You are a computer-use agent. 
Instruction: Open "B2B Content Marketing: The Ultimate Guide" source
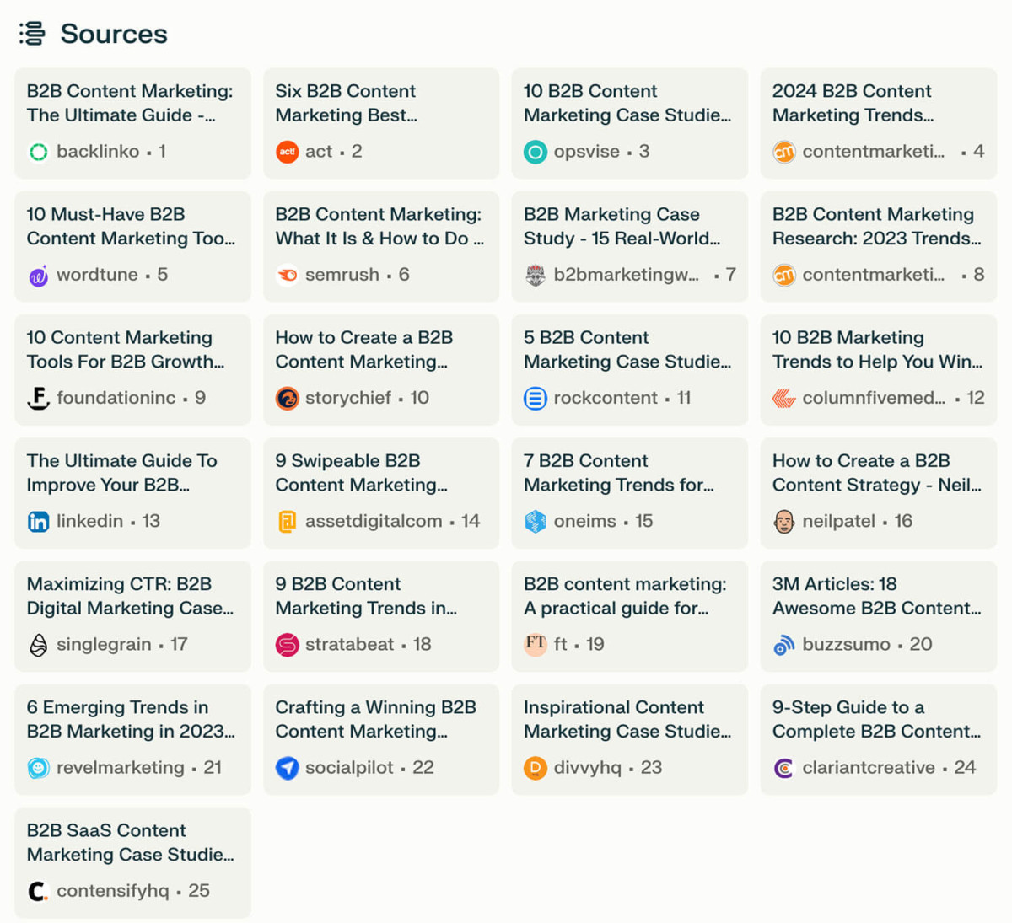pos(132,123)
